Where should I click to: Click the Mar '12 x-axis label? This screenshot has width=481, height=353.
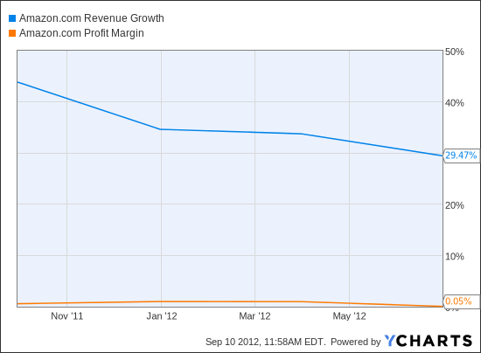pyautogui.click(x=254, y=316)
